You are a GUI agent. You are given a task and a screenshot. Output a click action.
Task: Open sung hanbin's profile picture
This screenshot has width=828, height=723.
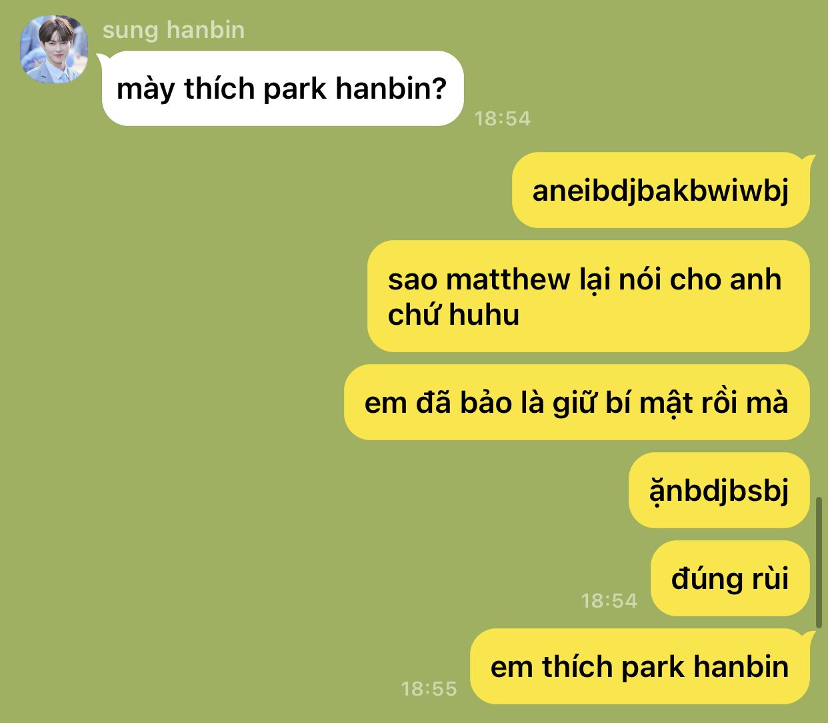[54, 49]
